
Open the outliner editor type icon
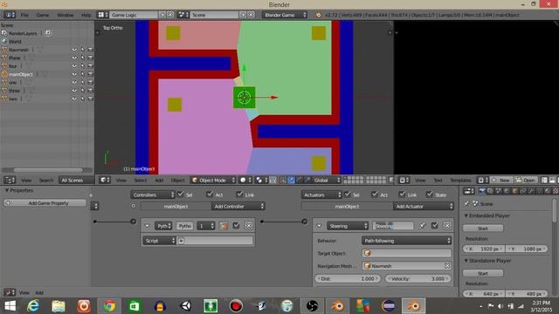10,181
